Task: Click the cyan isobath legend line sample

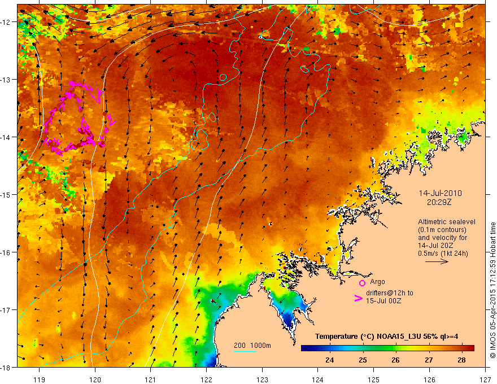Action: pos(245,351)
